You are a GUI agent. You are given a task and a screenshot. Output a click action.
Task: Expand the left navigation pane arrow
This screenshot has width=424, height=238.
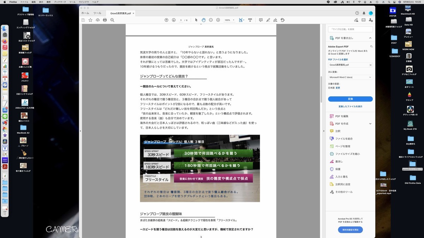81,131
